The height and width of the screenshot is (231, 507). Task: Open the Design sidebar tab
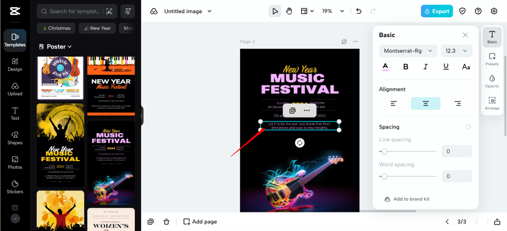[x=15, y=65]
